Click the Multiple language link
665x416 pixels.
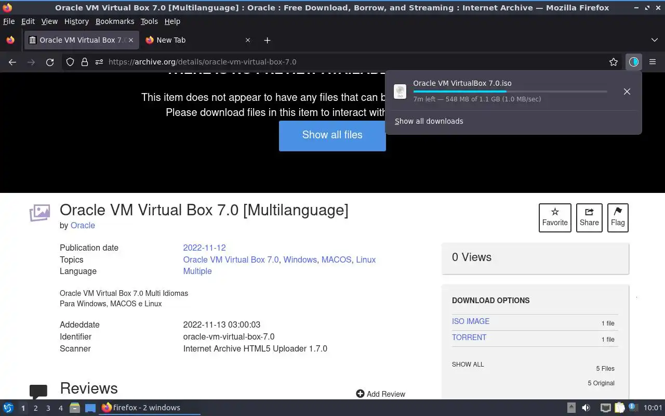(197, 271)
